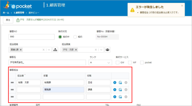The width and height of the screenshot is (192, 106).
Task: Click the warning triangle icon
Action: [132, 10]
